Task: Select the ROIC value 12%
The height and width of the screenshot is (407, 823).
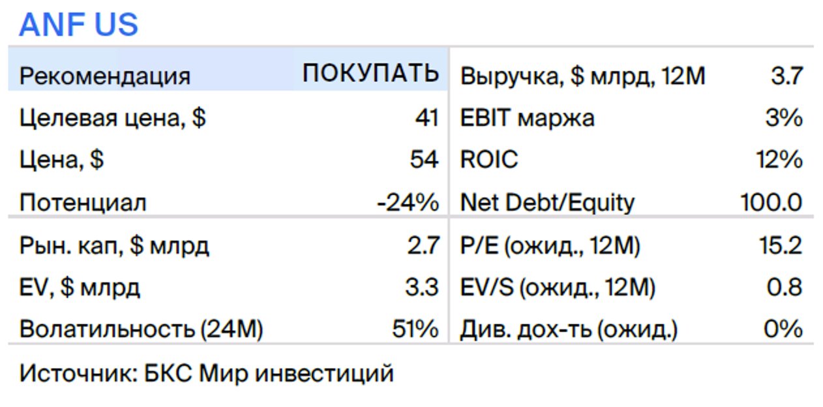Action: tap(780, 159)
